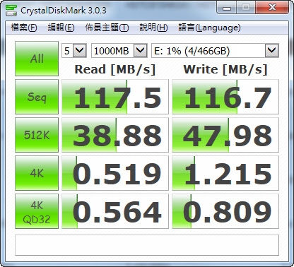The width and height of the screenshot is (294, 267).
Task: Expand the drive selection dropdown for E:
Action: click(x=215, y=50)
